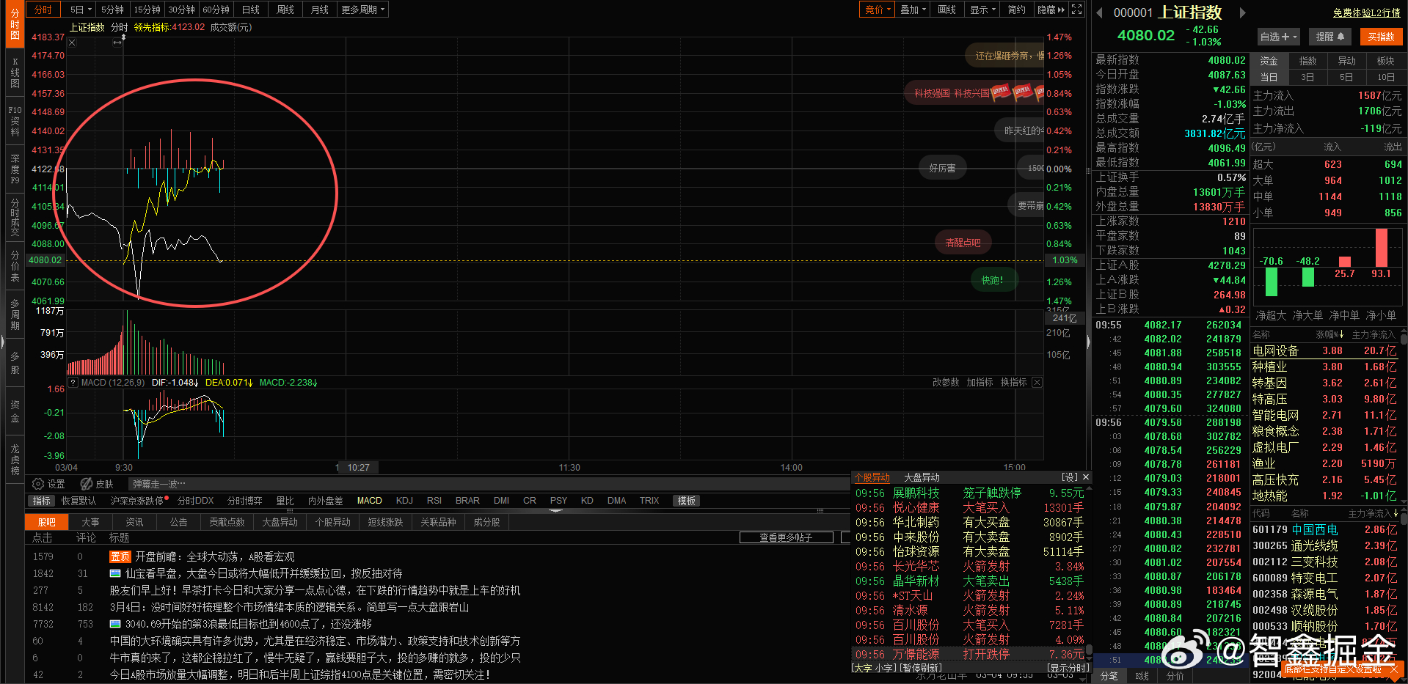Open the 大盘异动 tab in the popup
Viewport: 1408px width, 684px height.
[x=922, y=477]
